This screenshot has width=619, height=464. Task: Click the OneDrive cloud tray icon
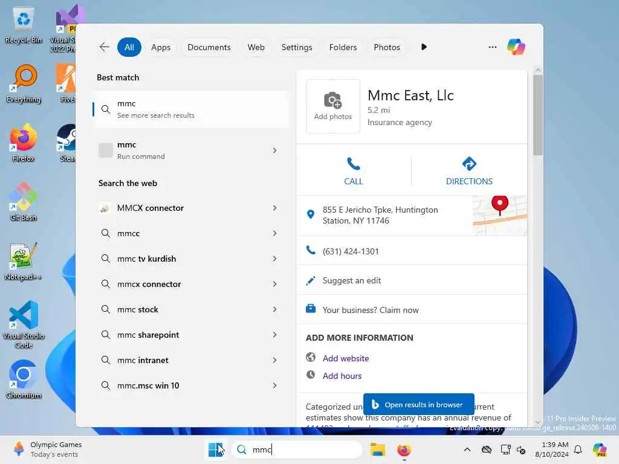coord(487,449)
